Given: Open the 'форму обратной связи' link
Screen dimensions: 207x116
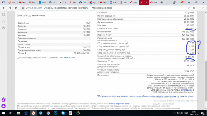Looking at the screenshot, I should click(120, 104).
